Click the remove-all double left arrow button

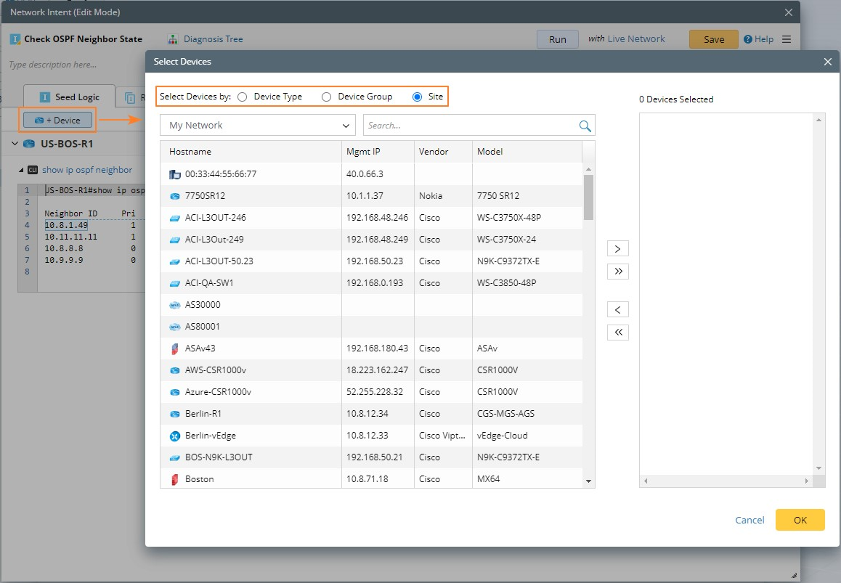click(617, 333)
